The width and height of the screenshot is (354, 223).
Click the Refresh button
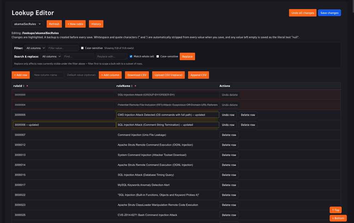pyautogui.click(x=54, y=24)
